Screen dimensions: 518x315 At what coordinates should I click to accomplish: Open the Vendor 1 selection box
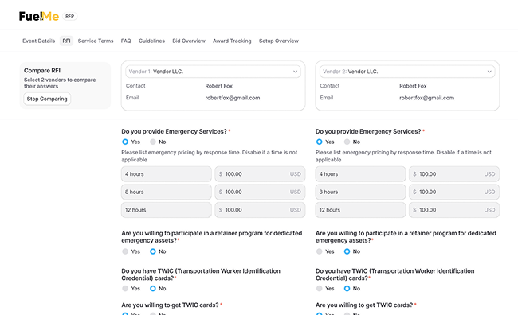click(213, 72)
